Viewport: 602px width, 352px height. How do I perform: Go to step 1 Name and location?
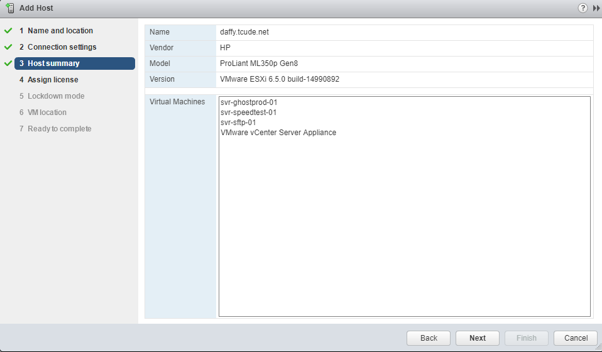click(x=56, y=30)
